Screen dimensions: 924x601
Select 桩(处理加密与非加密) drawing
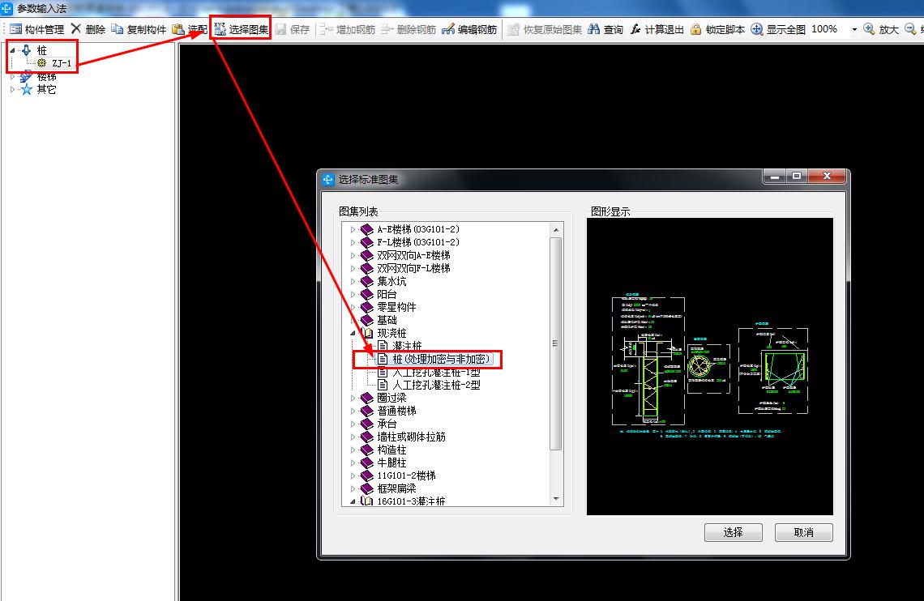(x=441, y=359)
